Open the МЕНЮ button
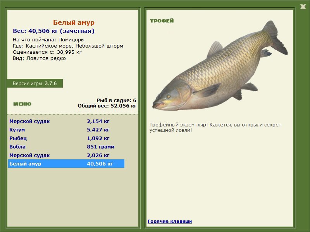310x232 pixels. 22,104
